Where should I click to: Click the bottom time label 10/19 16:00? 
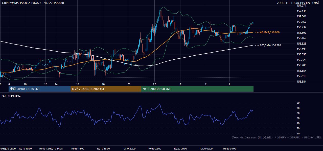77,148
